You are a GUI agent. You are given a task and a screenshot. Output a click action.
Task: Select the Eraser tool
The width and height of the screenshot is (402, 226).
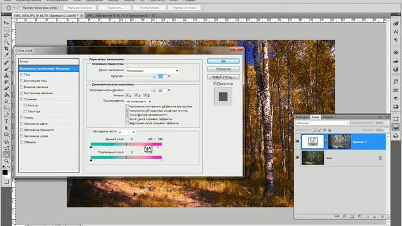point(6,89)
